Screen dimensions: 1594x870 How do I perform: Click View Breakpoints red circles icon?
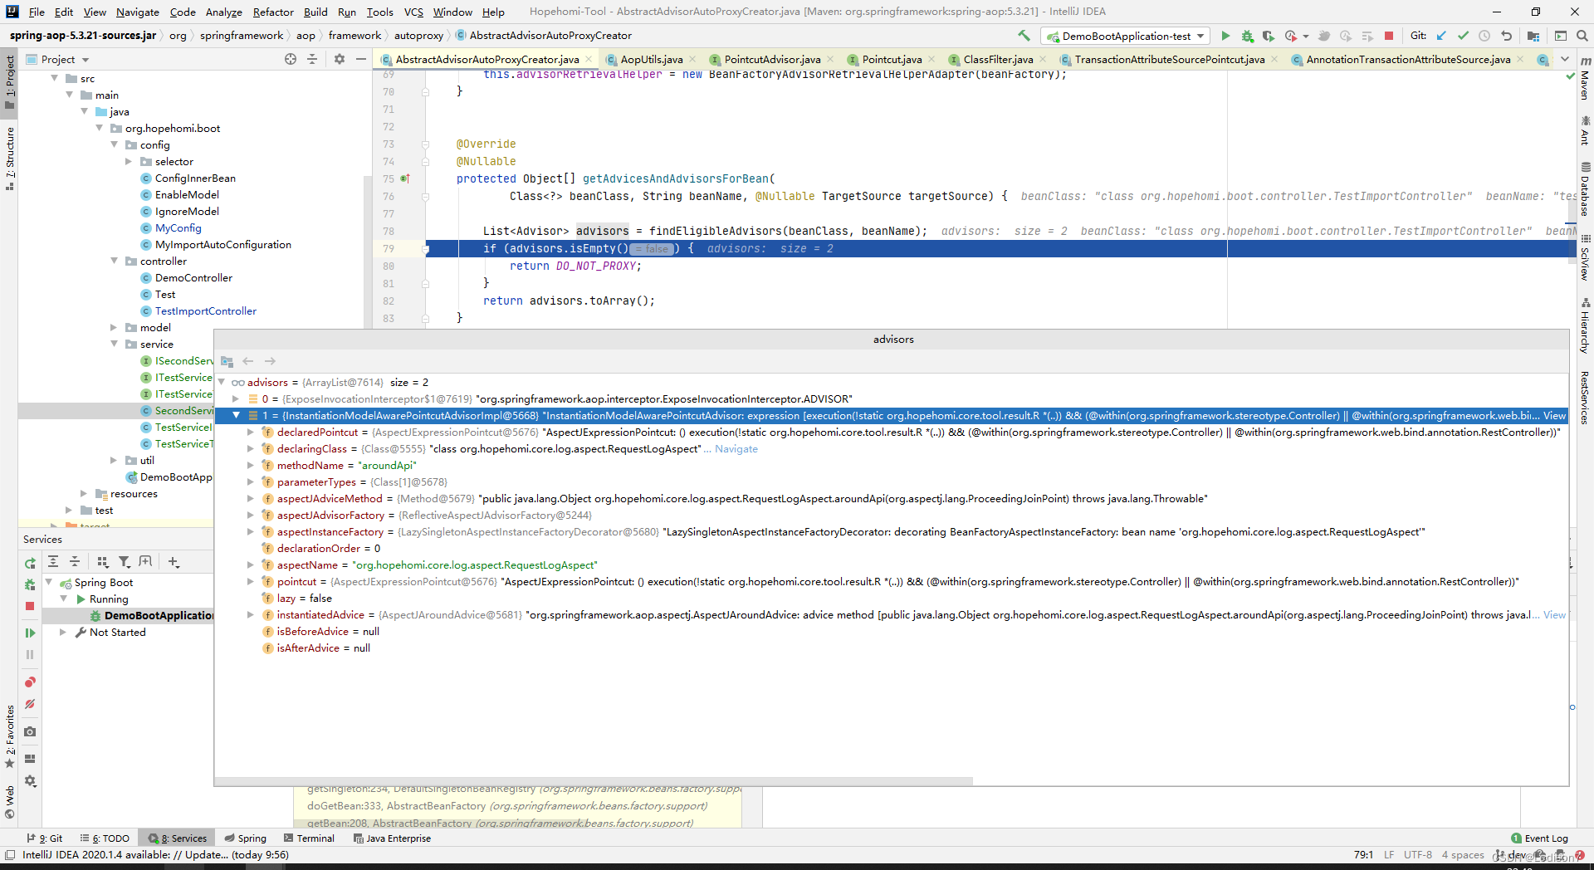30,682
